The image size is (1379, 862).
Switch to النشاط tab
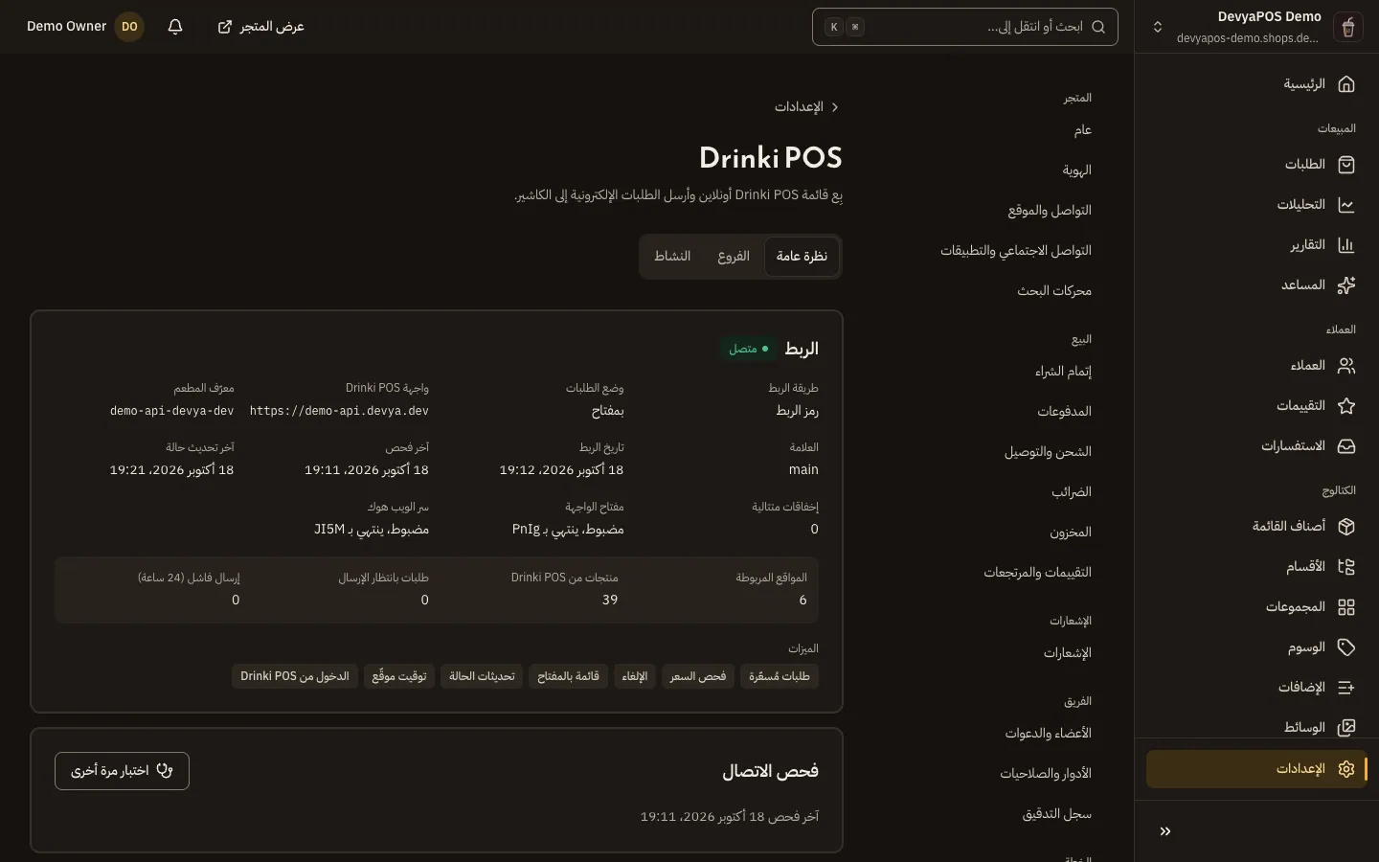point(672,257)
